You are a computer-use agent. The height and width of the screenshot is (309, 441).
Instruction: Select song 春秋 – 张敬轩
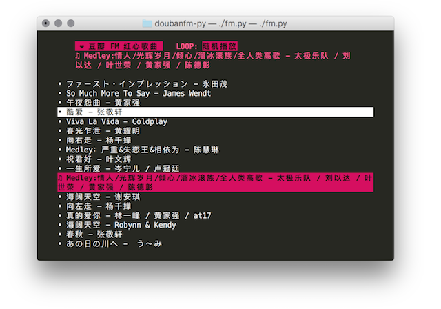(x=90, y=234)
